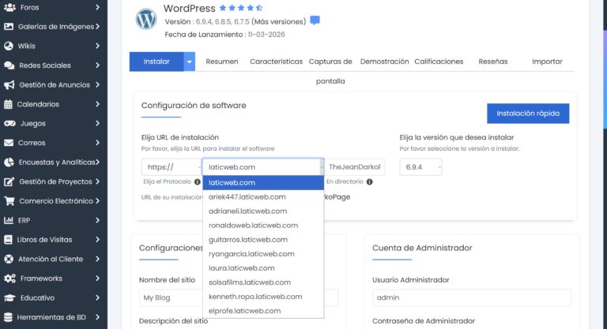Select solsafilms.laticweb.com from domain list
607x329 pixels.
click(263, 282)
